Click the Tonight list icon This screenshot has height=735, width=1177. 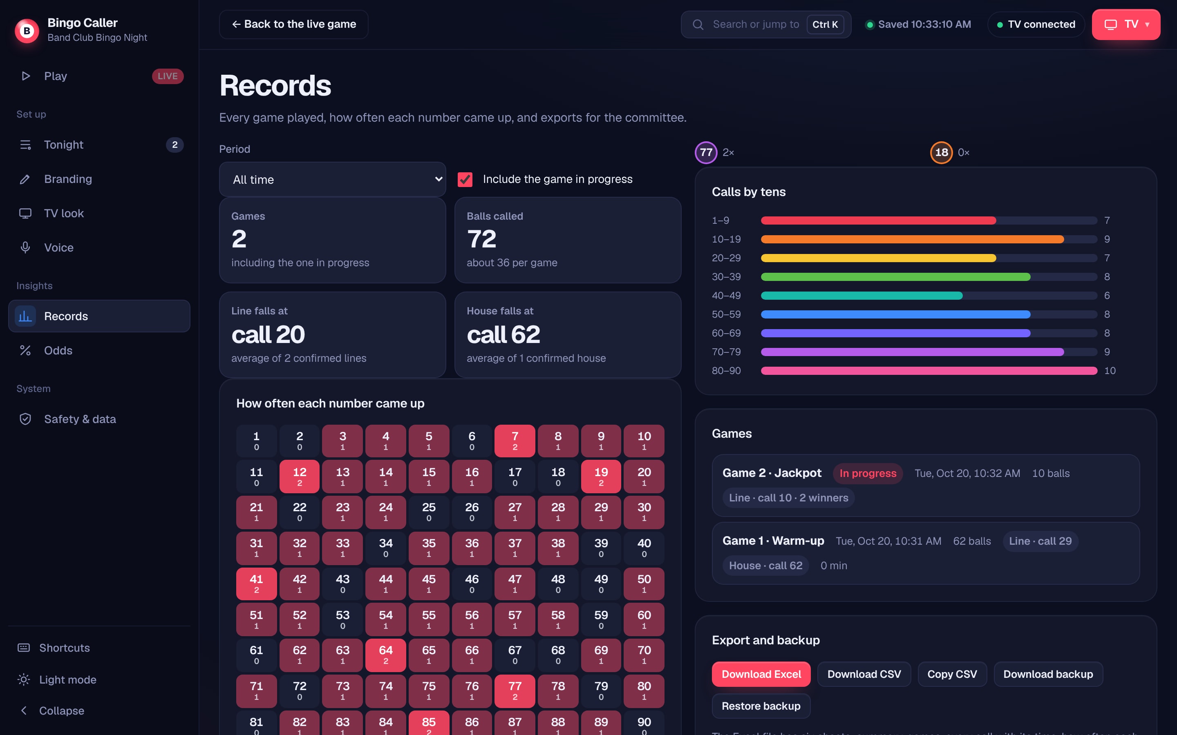point(25,145)
